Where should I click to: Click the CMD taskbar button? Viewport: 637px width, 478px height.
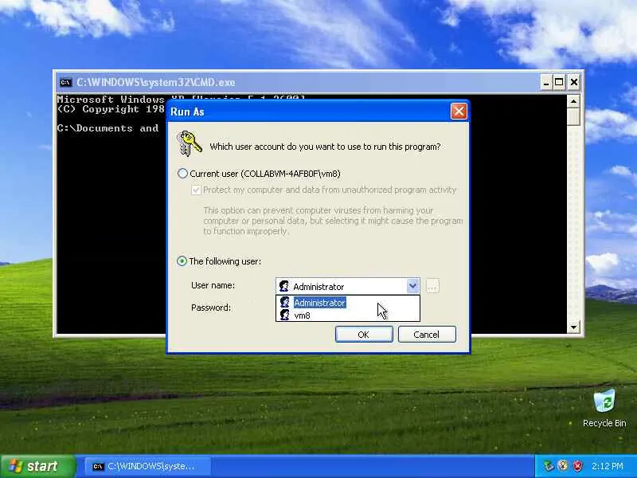click(x=148, y=466)
